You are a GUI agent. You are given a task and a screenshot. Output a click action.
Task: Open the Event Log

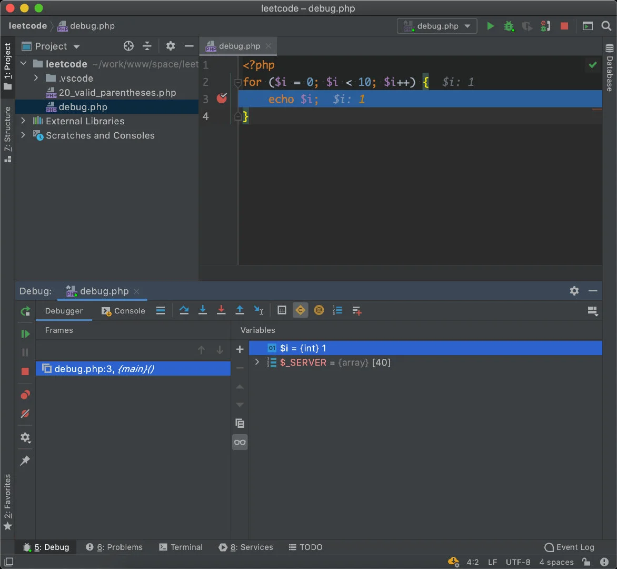coord(569,547)
